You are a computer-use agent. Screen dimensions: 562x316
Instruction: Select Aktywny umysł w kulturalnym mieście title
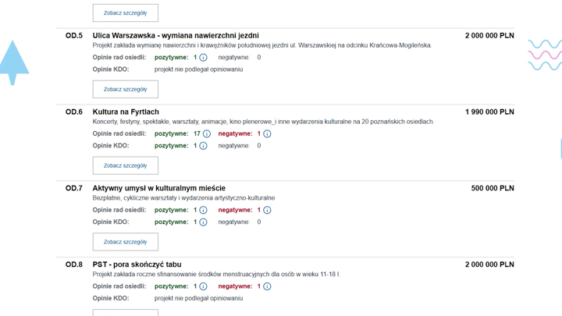point(158,188)
